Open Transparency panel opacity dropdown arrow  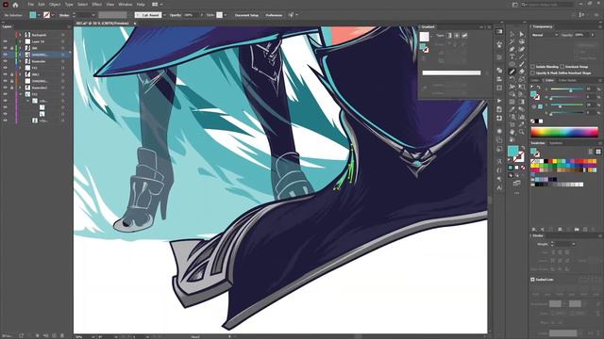pyautogui.click(x=593, y=35)
